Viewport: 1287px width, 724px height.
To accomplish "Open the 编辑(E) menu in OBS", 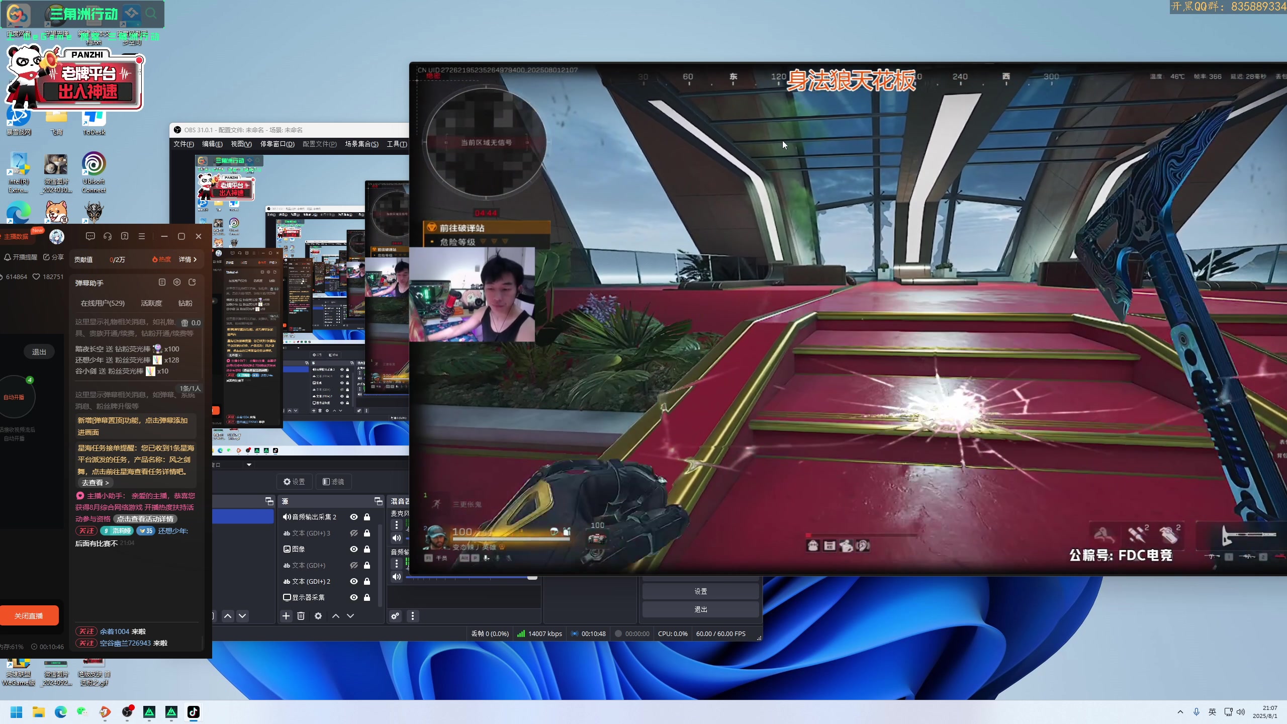I will click(212, 144).
